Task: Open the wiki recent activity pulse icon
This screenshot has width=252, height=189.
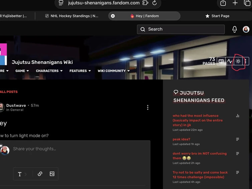Action: pos(230,61)
